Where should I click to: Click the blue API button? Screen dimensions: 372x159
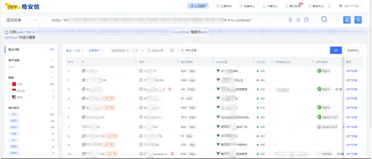click(x=336, y=50)
